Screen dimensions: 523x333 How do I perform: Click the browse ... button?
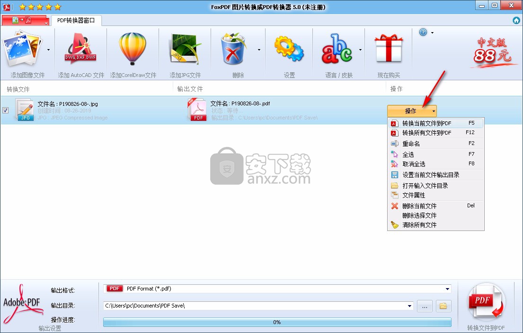pyautogui.click(x=425, y=306)
